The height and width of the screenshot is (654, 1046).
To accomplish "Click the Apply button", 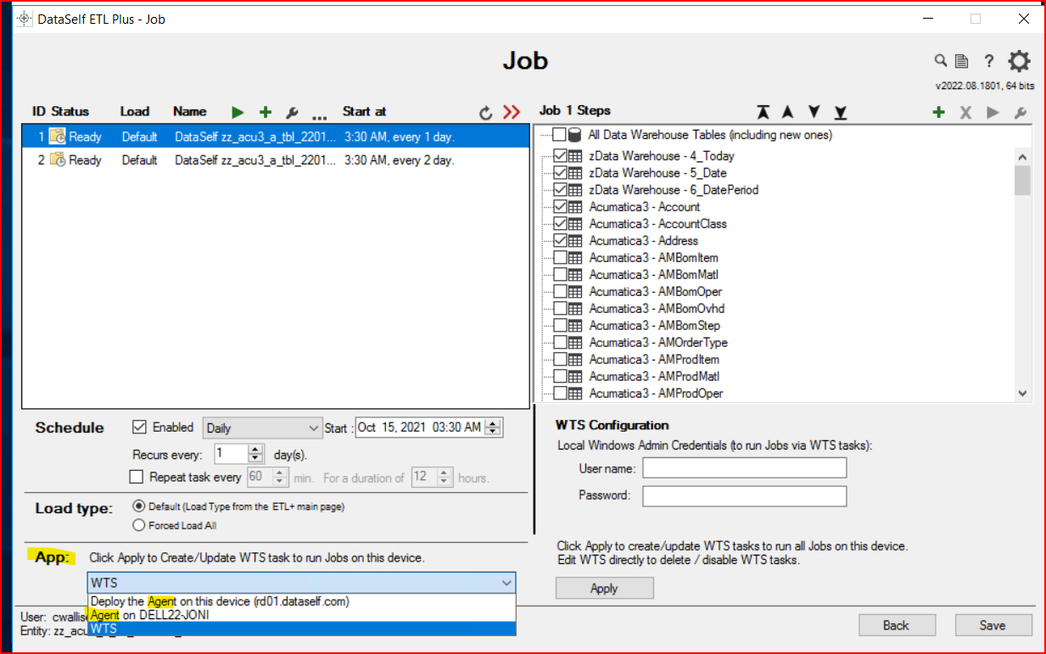I will tap(604, 589).
